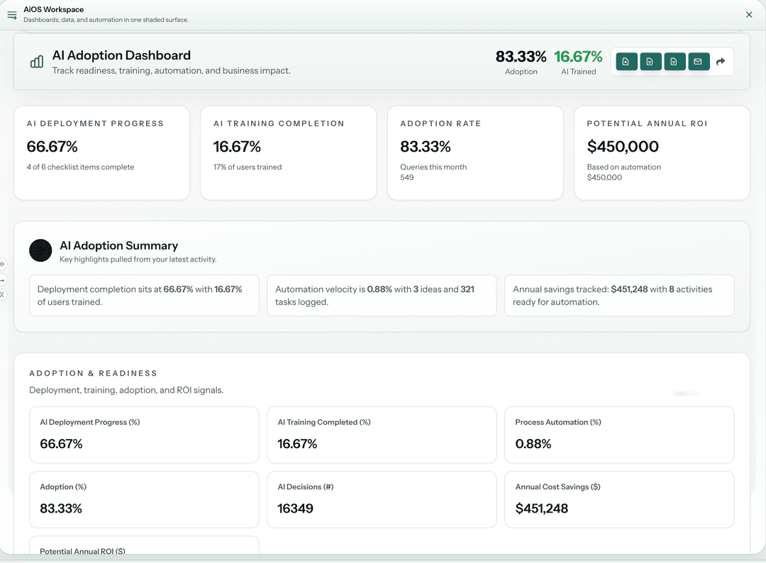Click the Potential Annual ROI ($) tile label
This screenshot has height=563, width=766.
pyautogui.click(x=82, y=551)
